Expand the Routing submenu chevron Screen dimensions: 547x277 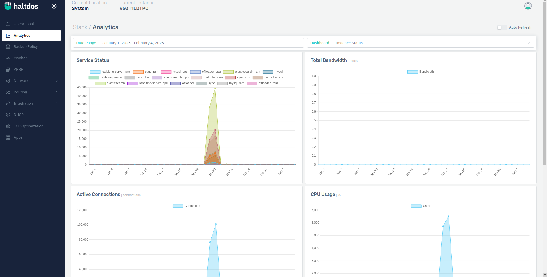pos(57,92)
